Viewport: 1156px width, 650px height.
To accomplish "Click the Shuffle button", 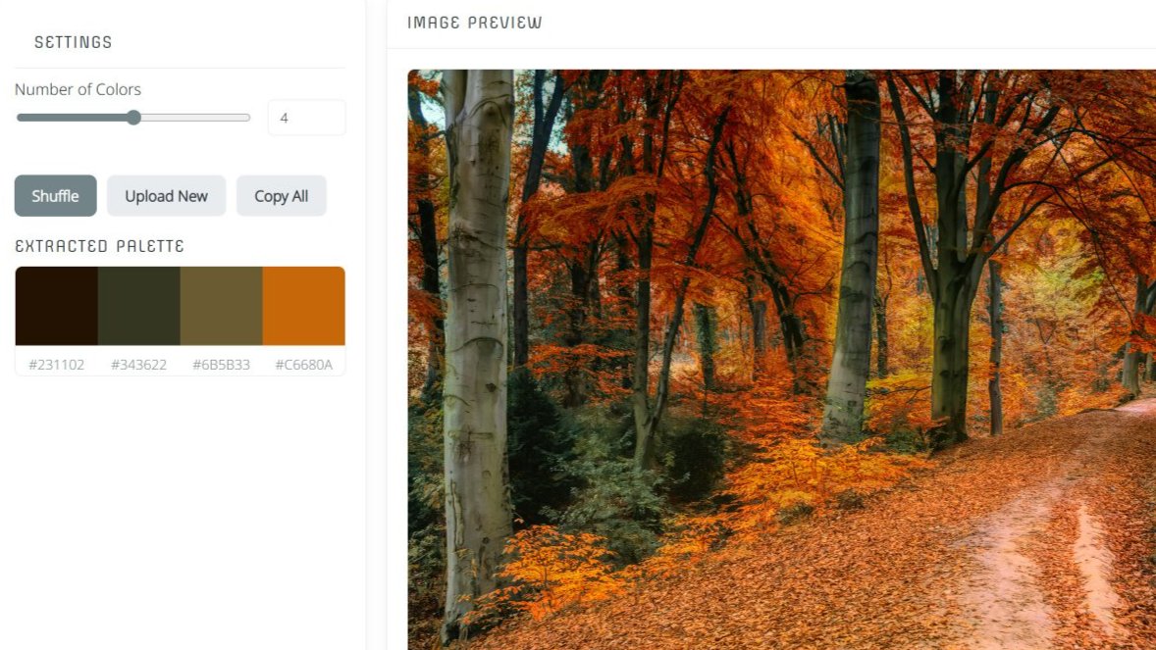I will [55, 196].
